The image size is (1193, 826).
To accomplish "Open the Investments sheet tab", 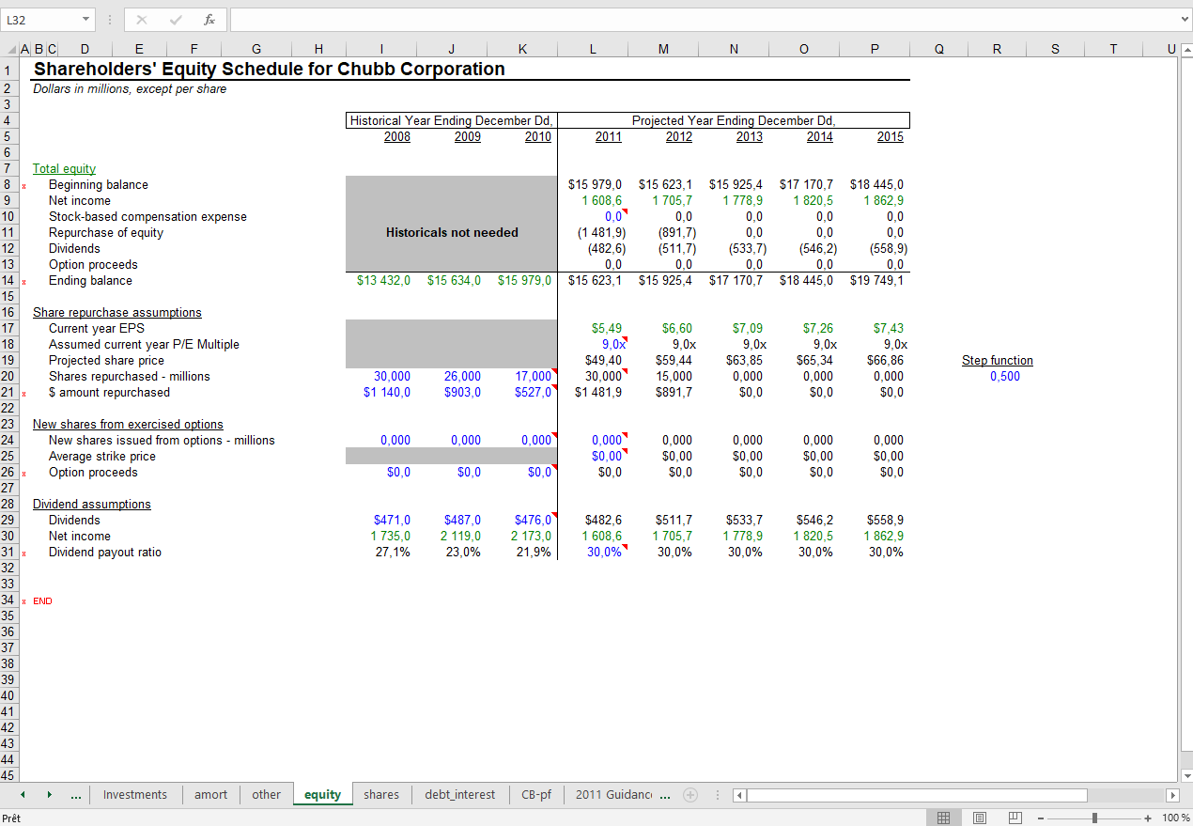I will (135, 795).
